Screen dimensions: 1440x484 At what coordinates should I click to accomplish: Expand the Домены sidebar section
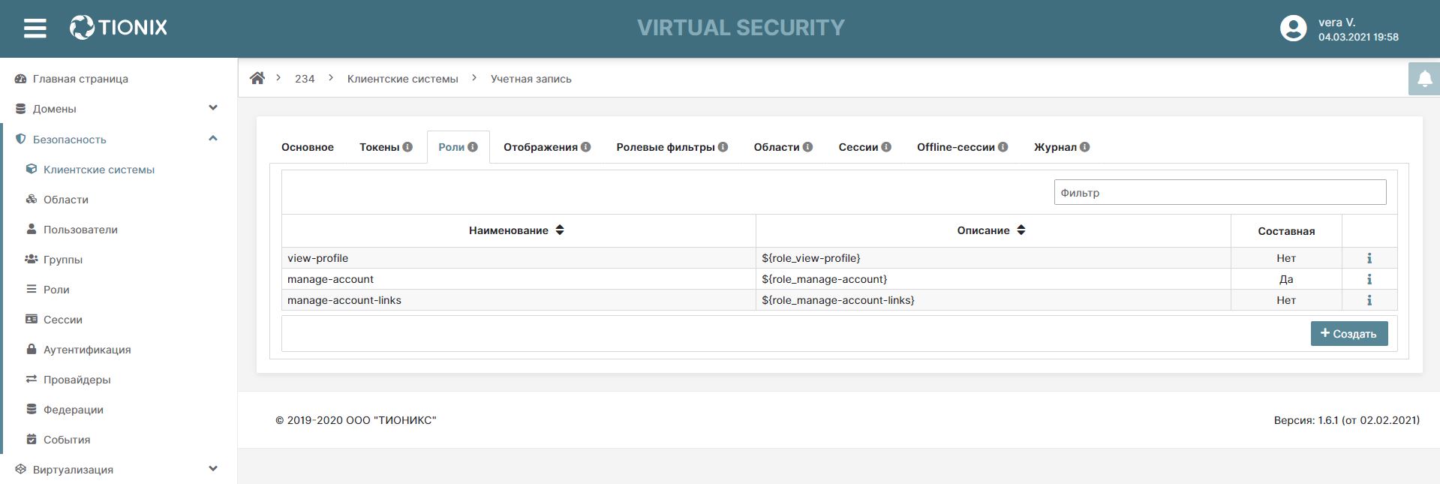pos(213,108)
